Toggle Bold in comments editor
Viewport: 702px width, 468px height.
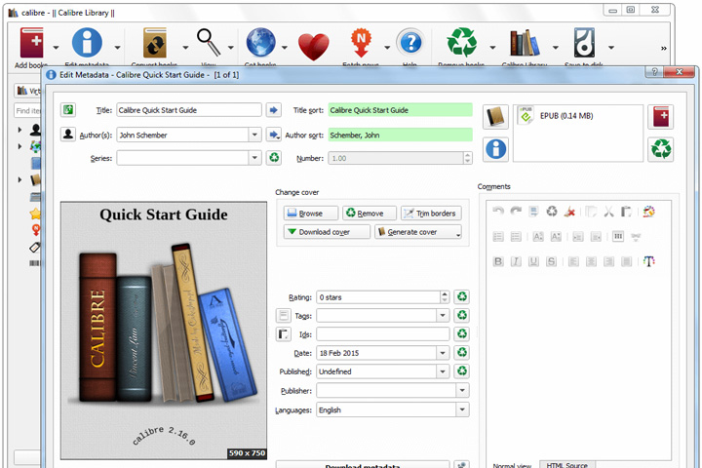coord(498,261)
